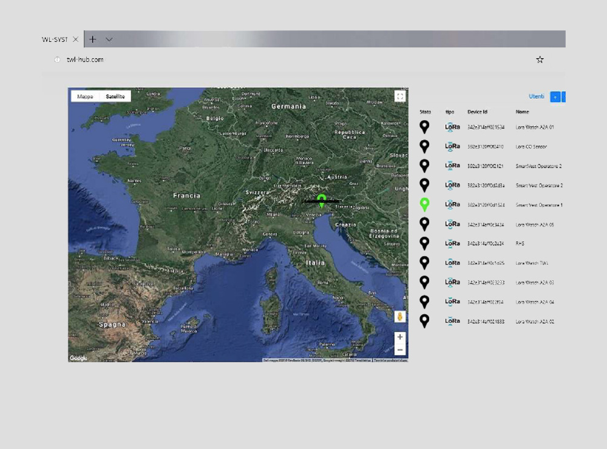This screenshot has height=449, width=607.
Task: Select the name 'Lora Watch A2A 01'
Action: [x=535, y=127]
